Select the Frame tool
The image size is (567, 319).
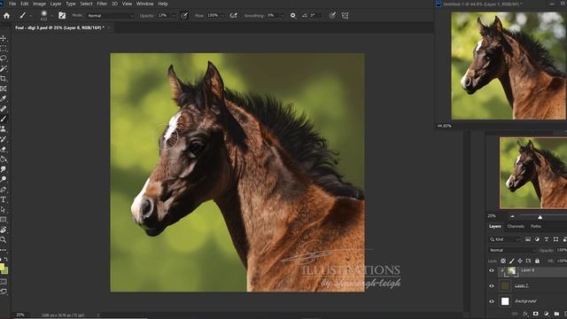[x=4, y=89]
